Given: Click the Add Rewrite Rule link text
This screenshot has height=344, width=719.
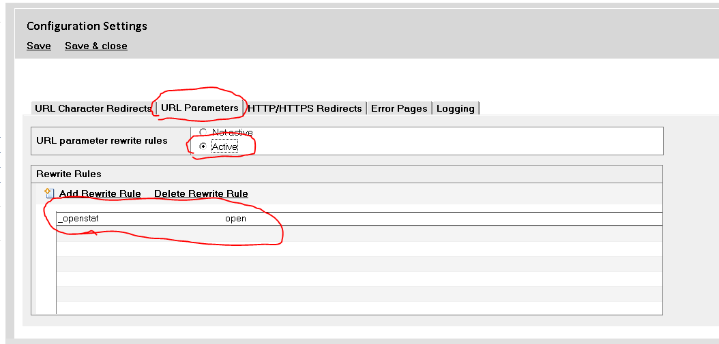Looking at the screenshot, I should click(x=100, y=193).
